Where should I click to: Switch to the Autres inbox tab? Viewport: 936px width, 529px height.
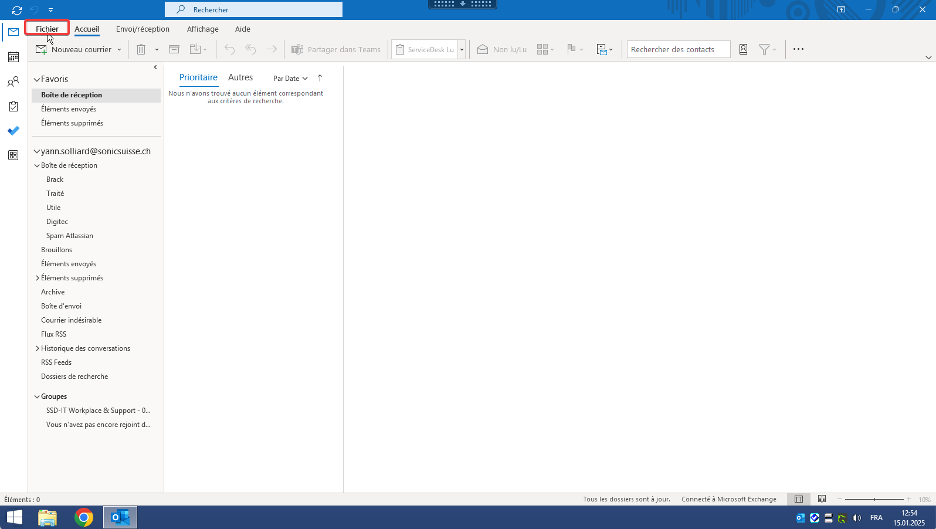click(240, 77)
